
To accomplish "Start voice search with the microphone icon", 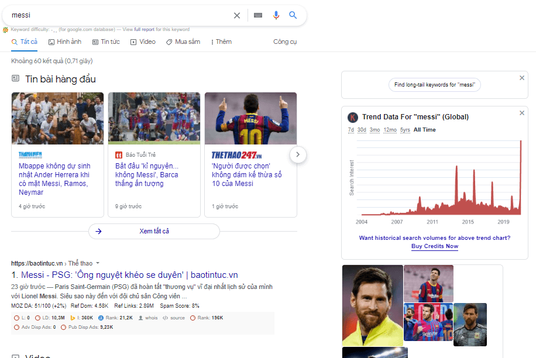I will point(276,15).
